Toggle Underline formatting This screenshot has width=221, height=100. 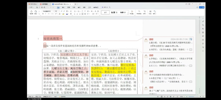(x=48, y=14)
